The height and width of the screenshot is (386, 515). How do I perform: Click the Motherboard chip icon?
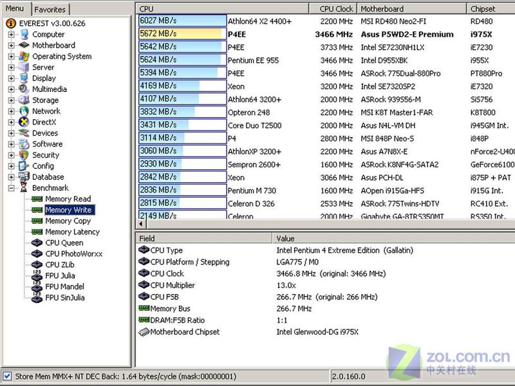[x=24, y=45]
